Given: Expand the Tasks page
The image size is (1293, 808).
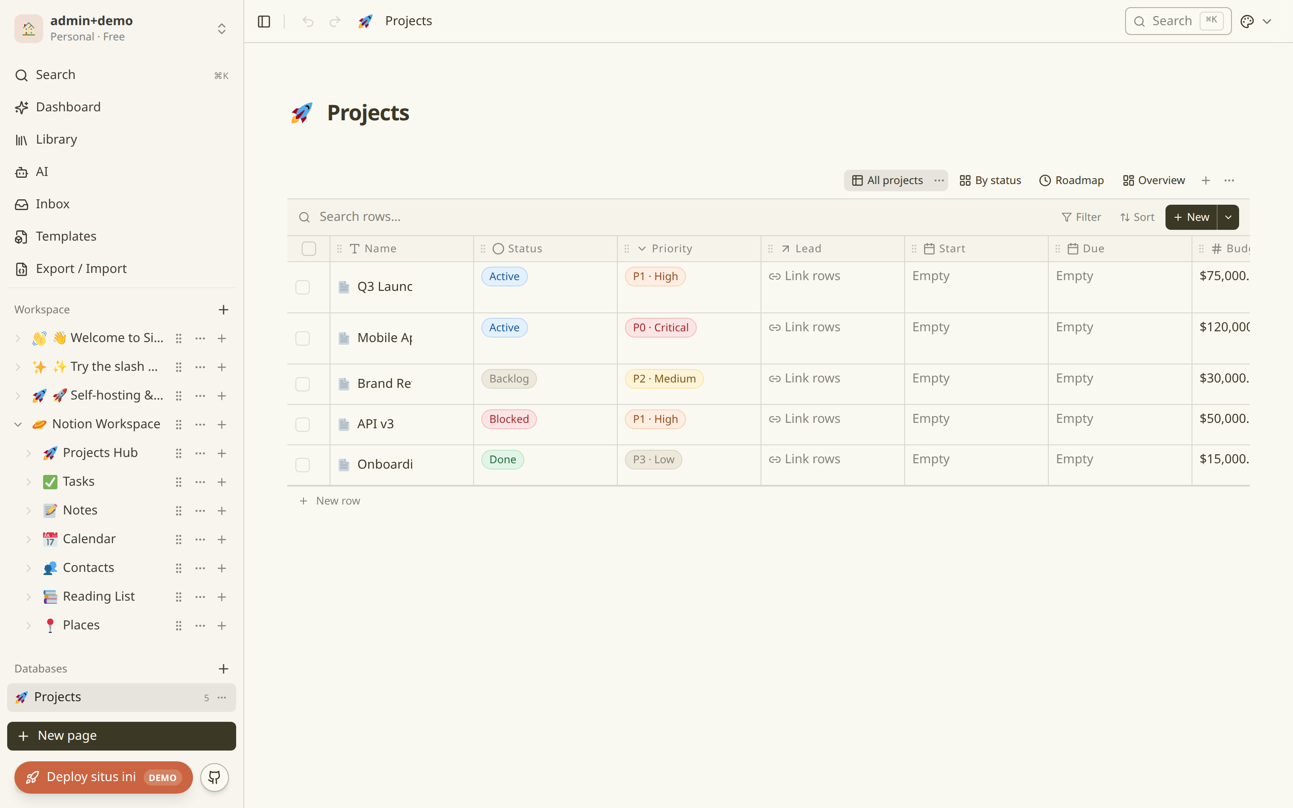Looking at the screenshot, I should [x=29, y=482].
